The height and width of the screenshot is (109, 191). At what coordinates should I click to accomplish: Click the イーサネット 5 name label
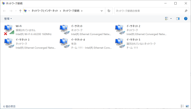[x=133, y=40]
